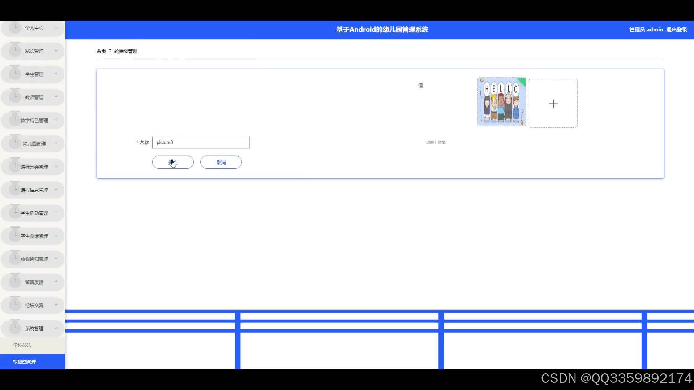The height and width of the screenshot is (390, 694).
Task: Click the plus upload box
Action: 553,103
